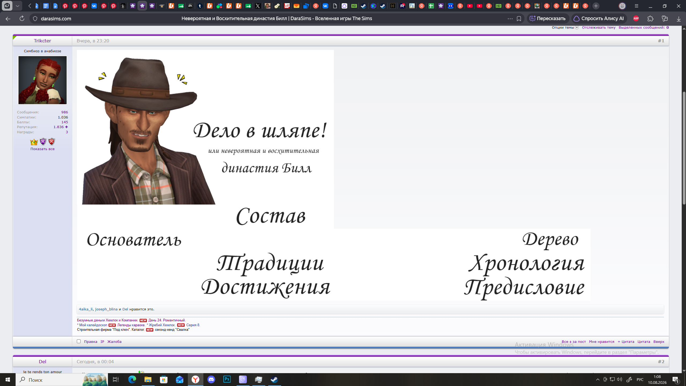Click the Windows taskbar search box
This screenshot has width=686, height=386.
(x=62, y=380)
